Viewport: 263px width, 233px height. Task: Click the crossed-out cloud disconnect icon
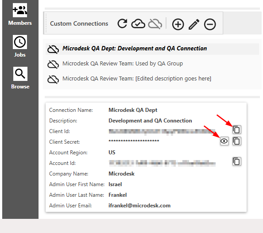155,24
